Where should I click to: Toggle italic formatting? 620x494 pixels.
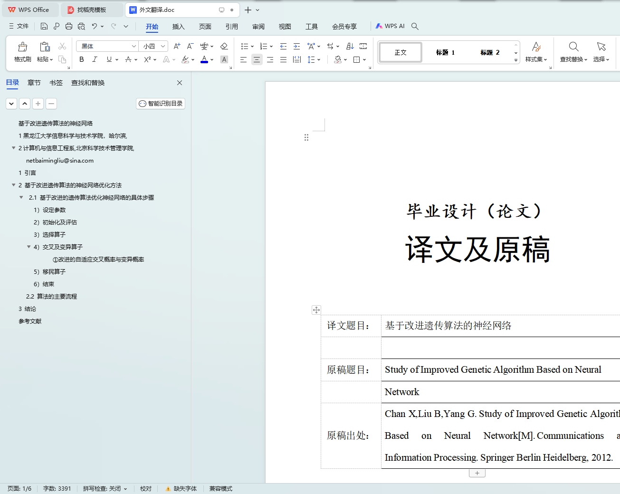pos(95,59)
